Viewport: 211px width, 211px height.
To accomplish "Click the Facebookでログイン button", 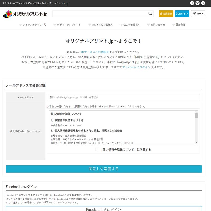I will click(104, 209).
